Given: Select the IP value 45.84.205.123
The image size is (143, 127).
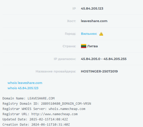Looking at the screenshot, I should [x=92, y=8].
